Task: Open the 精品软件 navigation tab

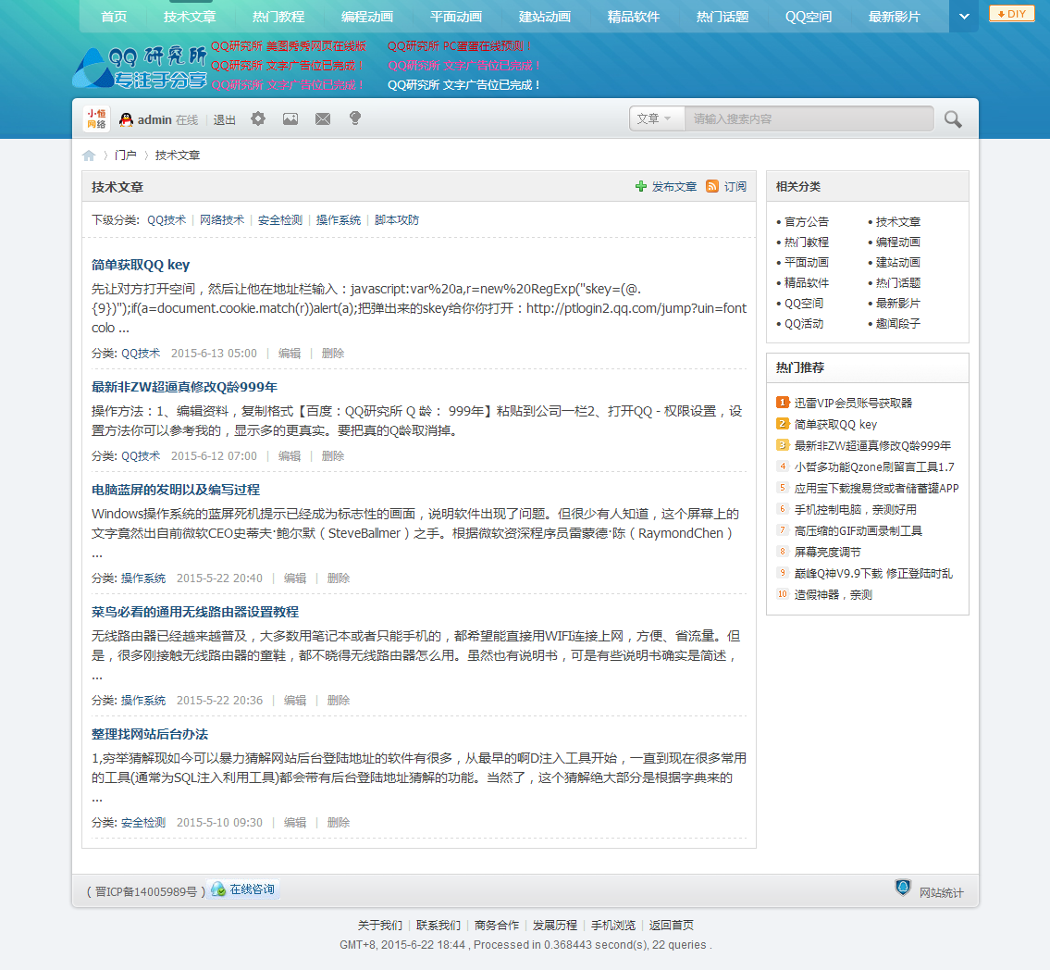Action: (x=634, y=17)
